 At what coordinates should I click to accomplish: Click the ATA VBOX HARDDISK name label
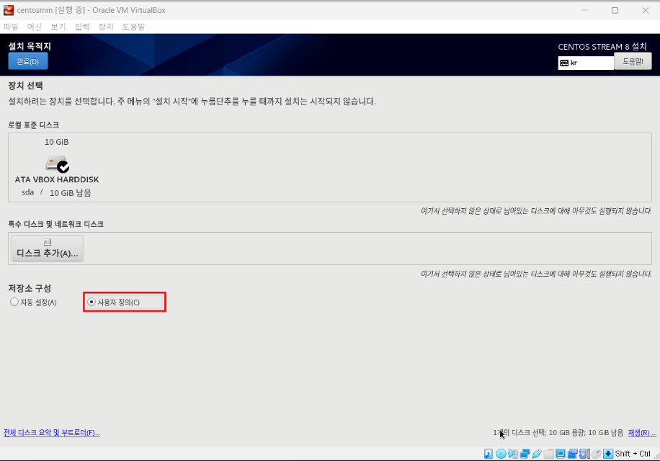pos(57,179)
